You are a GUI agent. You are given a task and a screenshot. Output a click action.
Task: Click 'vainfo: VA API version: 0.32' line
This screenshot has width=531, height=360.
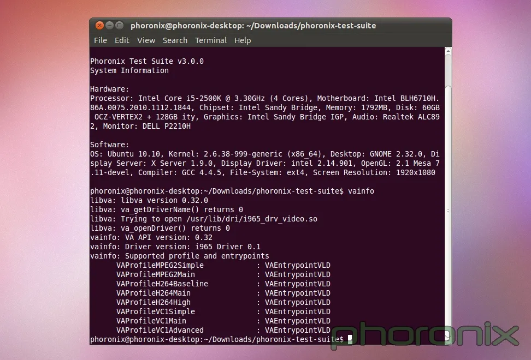[151, 237]
